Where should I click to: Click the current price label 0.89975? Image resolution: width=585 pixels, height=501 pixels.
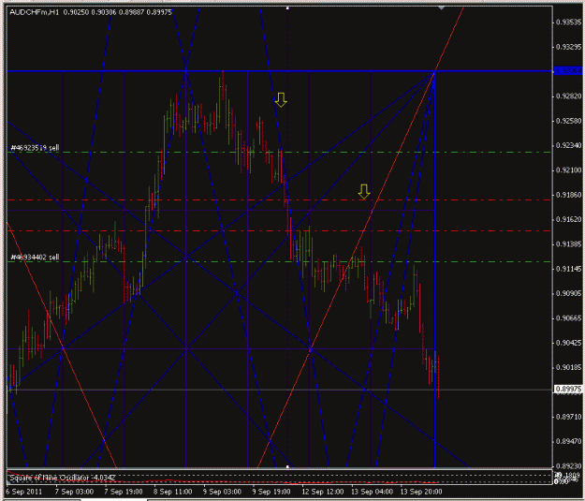point(568,390)
